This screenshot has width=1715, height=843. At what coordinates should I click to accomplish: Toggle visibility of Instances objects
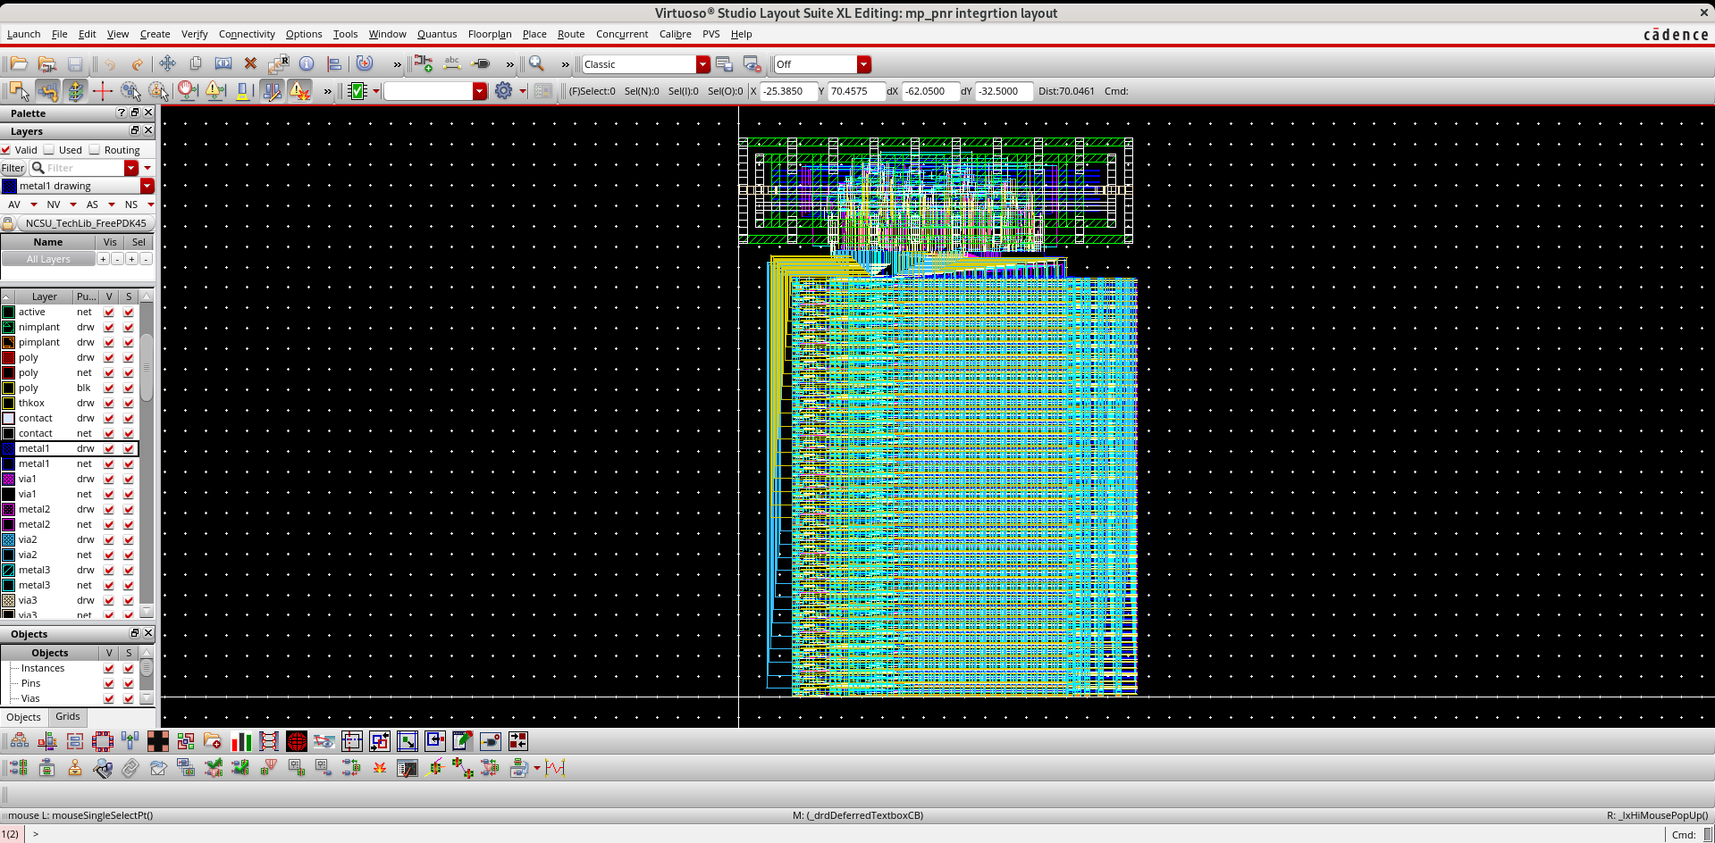[109, 669]
